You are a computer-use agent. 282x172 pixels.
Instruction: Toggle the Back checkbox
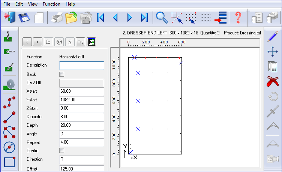[x=61, y=74]
